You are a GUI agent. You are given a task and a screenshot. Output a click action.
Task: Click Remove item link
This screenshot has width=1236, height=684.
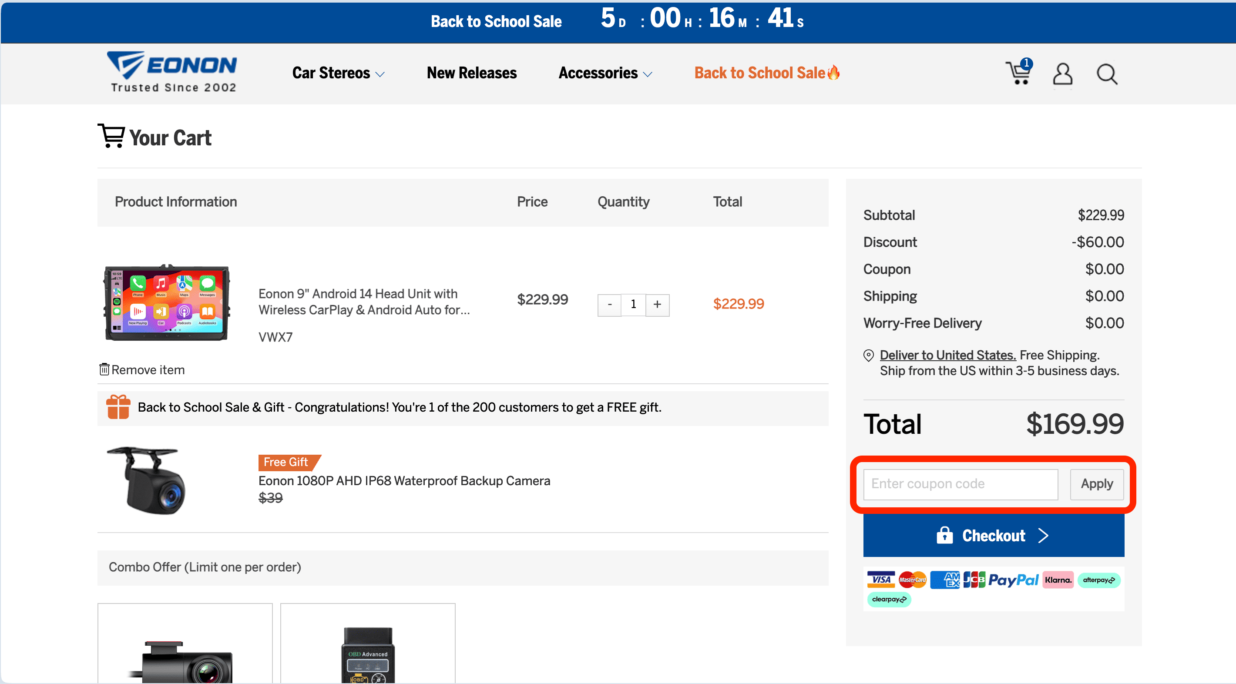coord(141,369)
